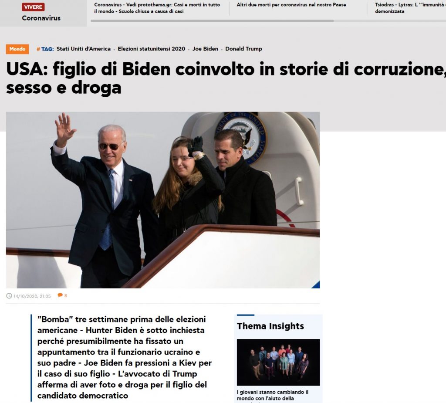446x403 pixels.
Task: Click the Thema Insights group photo thumbnail
Action: [x=278, y=362]
